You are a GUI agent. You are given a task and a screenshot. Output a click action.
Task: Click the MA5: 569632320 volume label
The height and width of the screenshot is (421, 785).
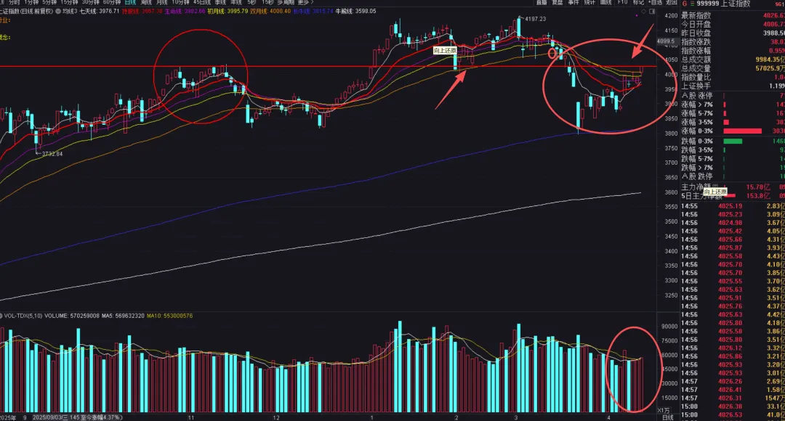123,316
